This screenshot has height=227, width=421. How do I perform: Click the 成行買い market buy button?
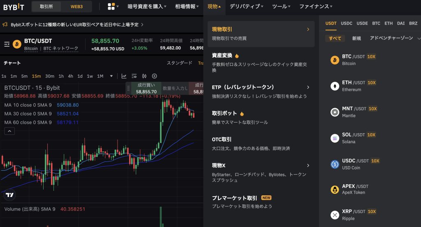coord(146,88)
